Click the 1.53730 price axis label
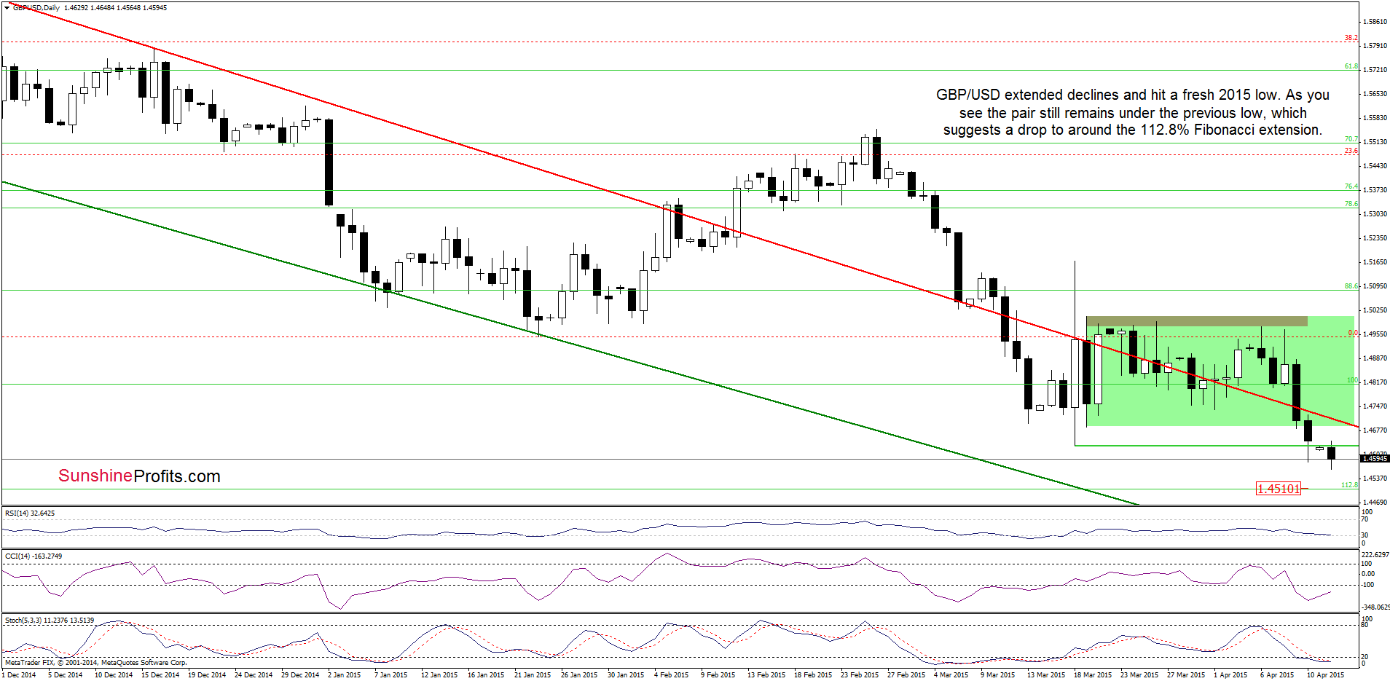This screenshot has height=681, width=1390. tap(1375, 190)
